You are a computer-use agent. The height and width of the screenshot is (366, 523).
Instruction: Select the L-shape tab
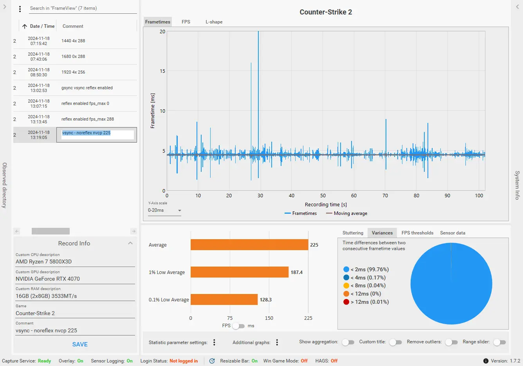214,22
